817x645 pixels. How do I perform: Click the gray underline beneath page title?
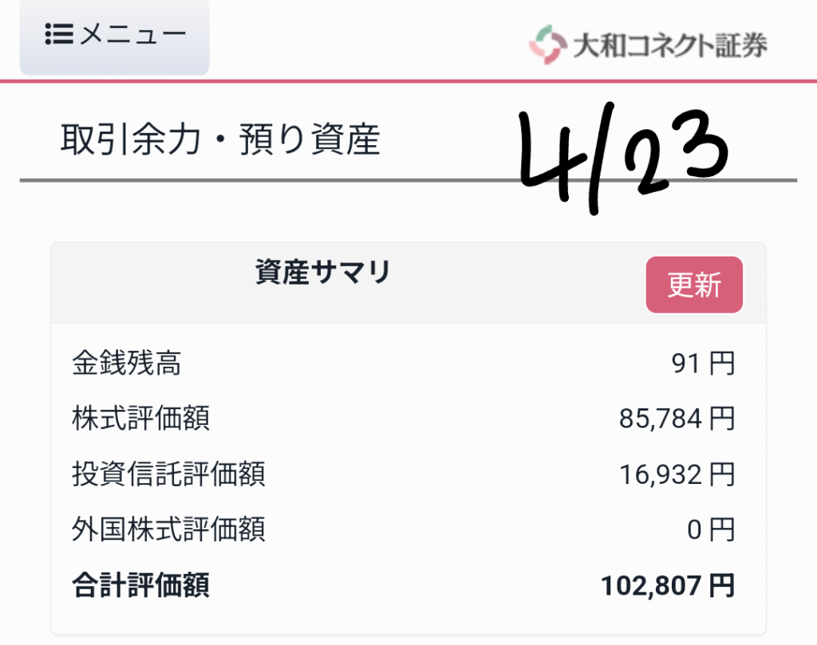point(408,180)
